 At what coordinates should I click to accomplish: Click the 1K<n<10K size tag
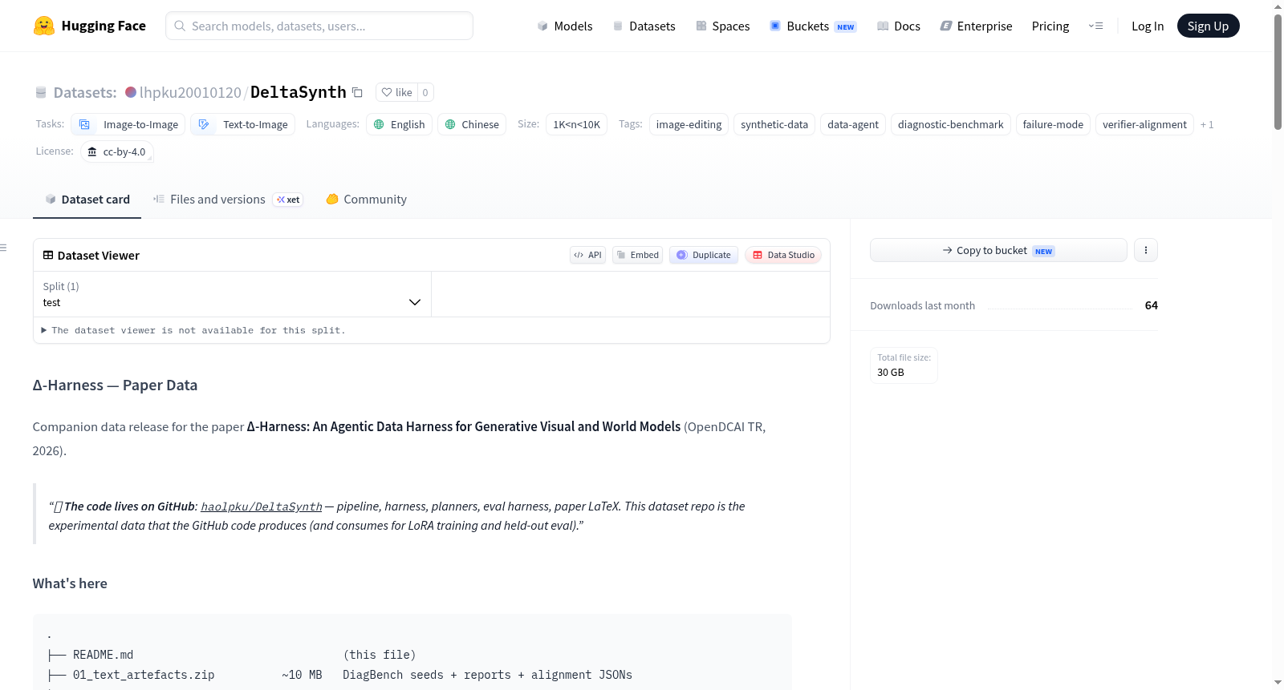point(577,124)
